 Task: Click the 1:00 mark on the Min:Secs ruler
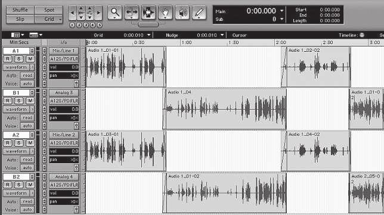(x=186, y=42)
